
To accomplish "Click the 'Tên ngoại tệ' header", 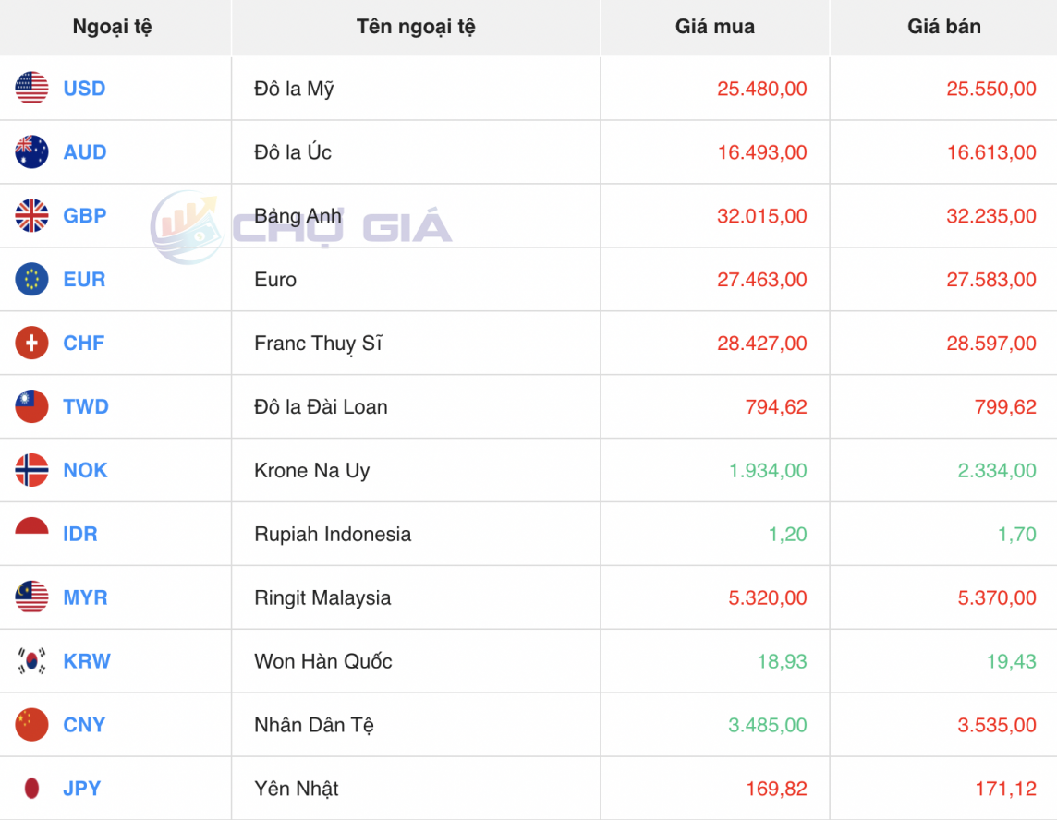I will point(416,27).
